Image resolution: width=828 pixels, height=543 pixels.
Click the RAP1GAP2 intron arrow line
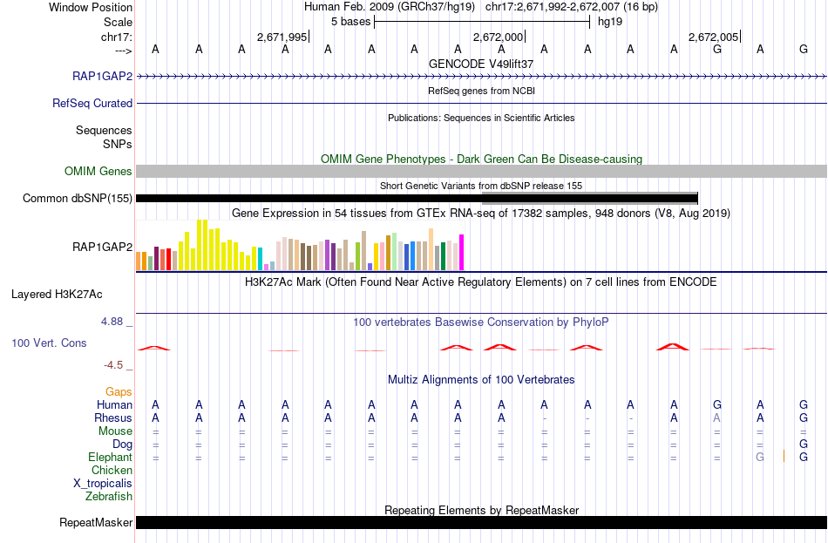pyautogui.click(x=481, y=77)
